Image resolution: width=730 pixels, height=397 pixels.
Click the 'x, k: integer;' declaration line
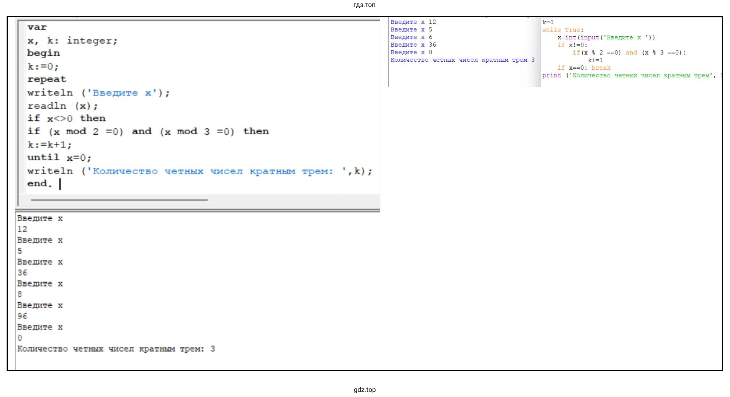[72, 40]
